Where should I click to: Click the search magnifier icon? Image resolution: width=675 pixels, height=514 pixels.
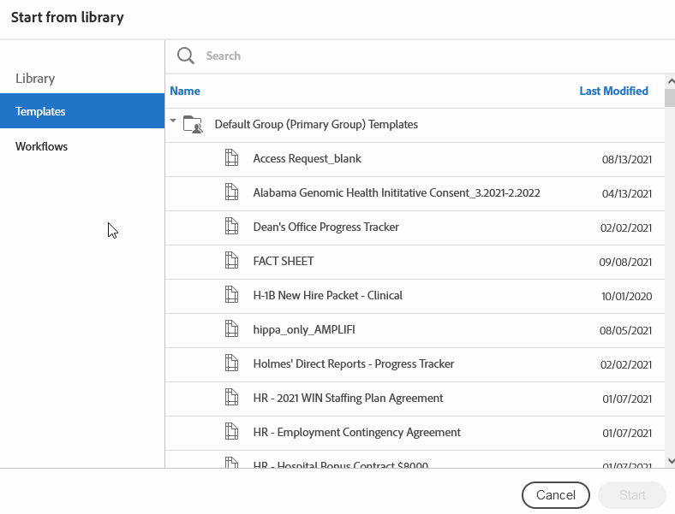[186, 56]
